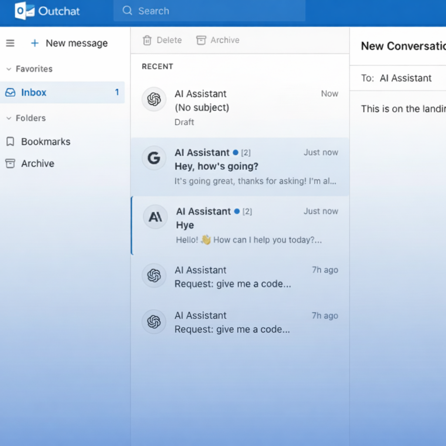Collapse the Favorites section
The width and height of the screenshot is (446, 446).
pyautogui.click(x=8, y=69)
